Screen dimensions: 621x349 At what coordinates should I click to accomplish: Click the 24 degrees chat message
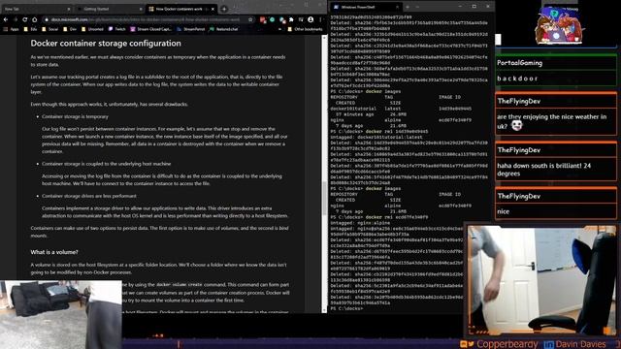pyautogui.click(x=543, y=170)
